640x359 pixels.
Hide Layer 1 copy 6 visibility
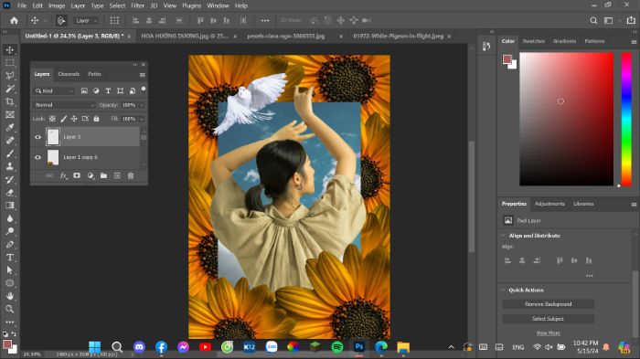point(37,157)
